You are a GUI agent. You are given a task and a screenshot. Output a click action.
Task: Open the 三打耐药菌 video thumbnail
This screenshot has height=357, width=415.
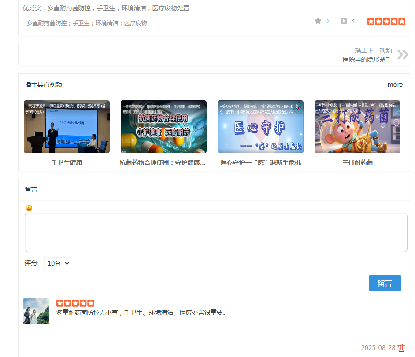(x=357, y=126)
